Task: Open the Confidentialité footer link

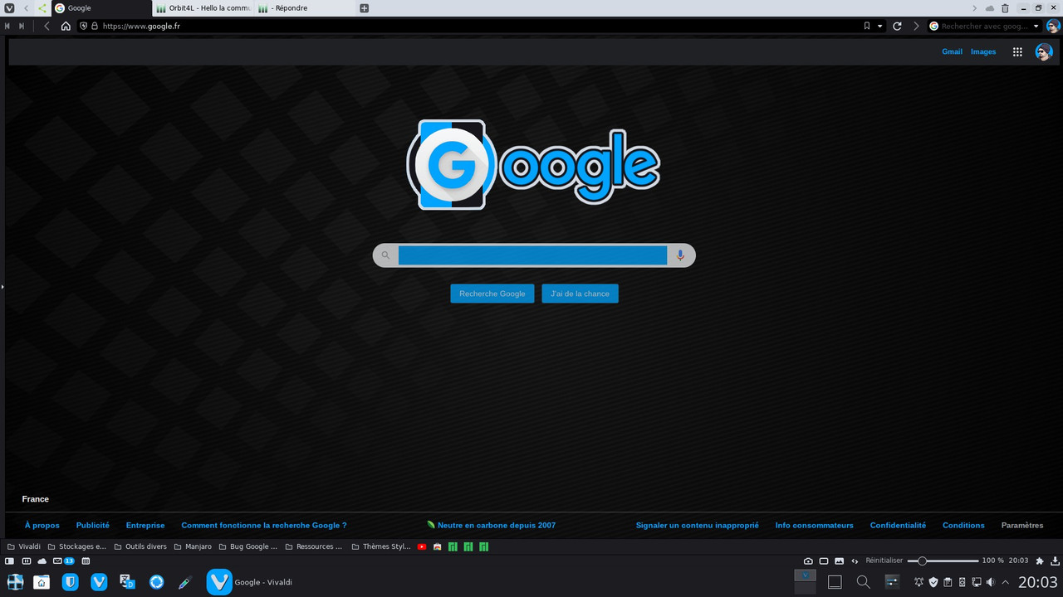Action: pos(898,525)
